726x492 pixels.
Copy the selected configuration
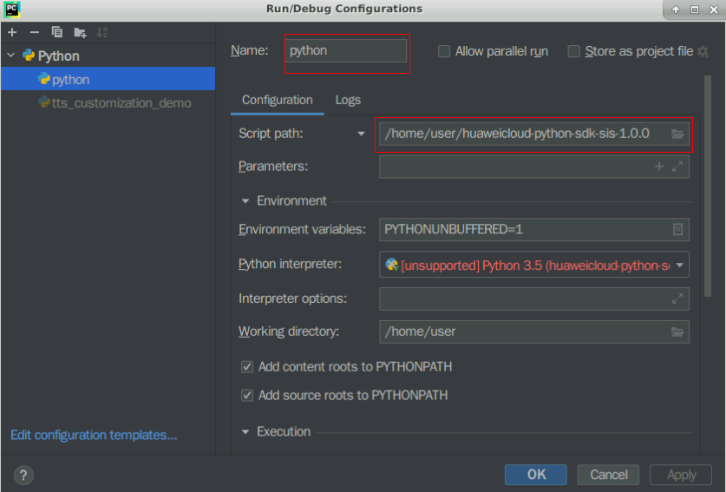[x=57, y=32]
